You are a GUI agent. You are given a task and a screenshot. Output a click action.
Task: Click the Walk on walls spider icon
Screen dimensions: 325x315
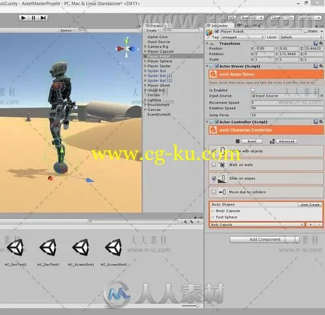coord(222,165)
